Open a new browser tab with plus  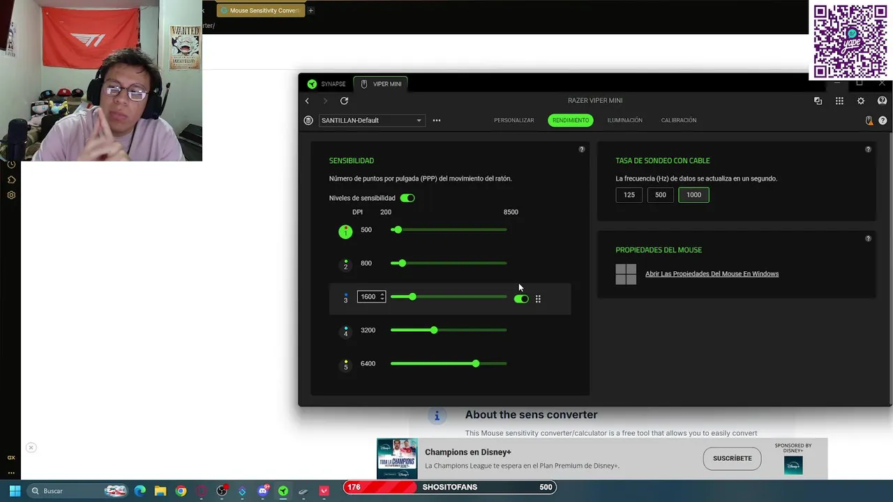311,10
